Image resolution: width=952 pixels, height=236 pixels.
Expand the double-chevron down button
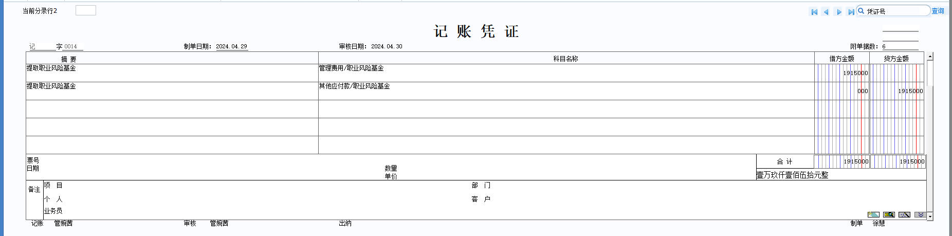pyautogui.click(x=920, y=214)
